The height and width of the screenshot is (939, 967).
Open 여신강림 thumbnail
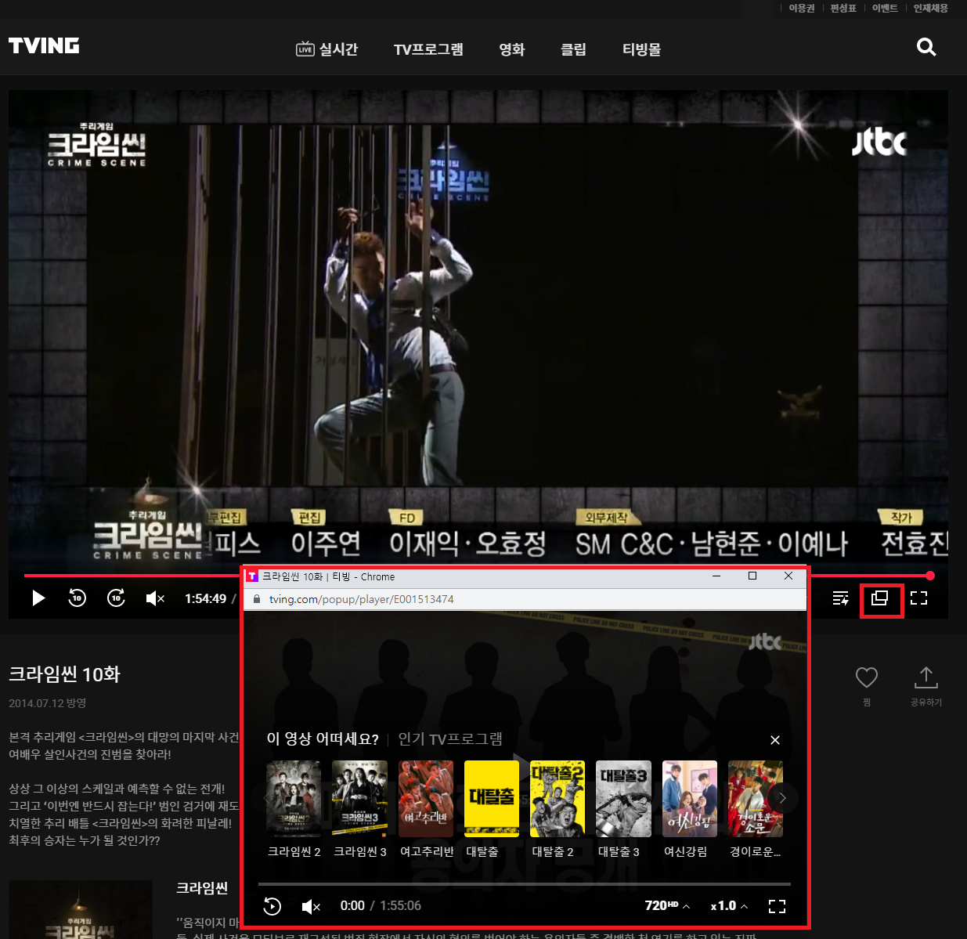pyautogui.click(x=690, y=799)
